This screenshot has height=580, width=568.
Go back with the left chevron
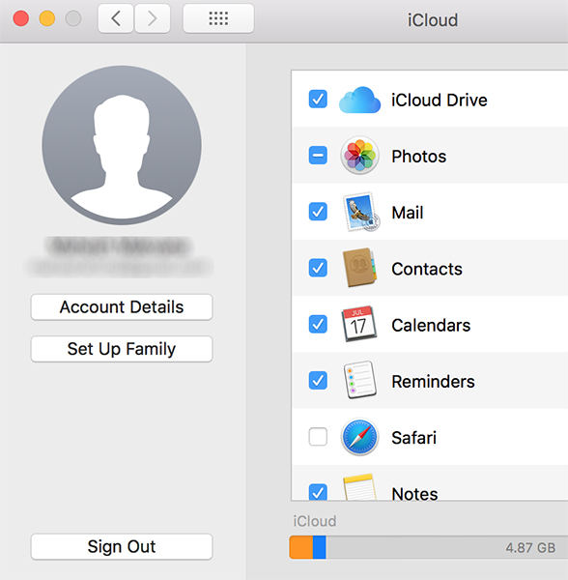[x=116, y=18]
